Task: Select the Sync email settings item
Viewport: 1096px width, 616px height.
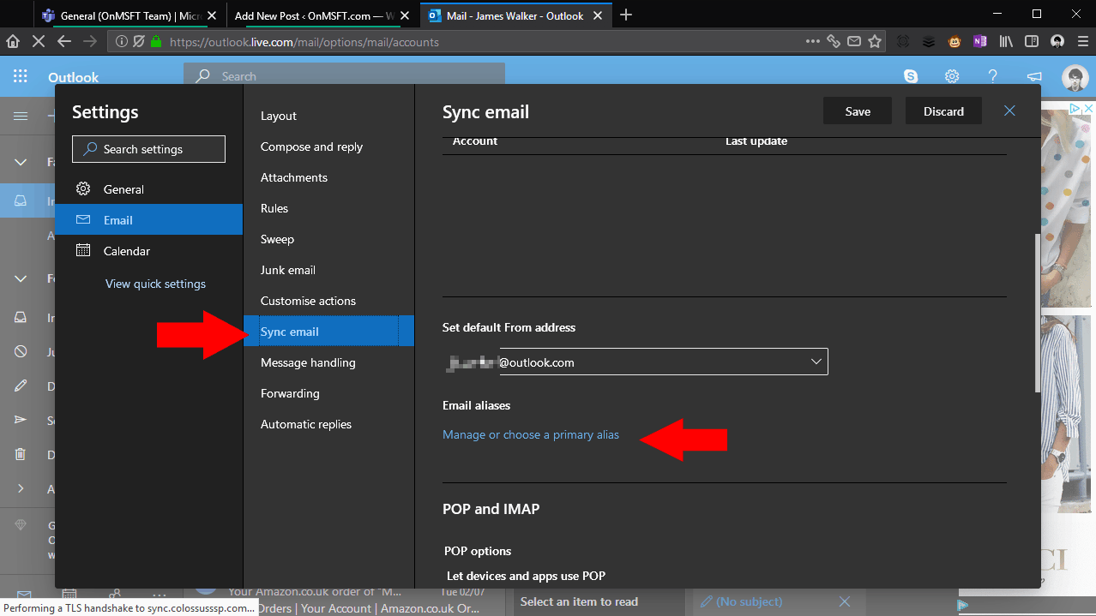Action: coord(329,332)
